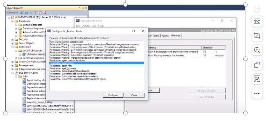Open the text wrap layout options icon
266x121 pixels.
pos(257,21)
